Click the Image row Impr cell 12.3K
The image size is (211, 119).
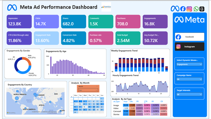coord(126,105)
